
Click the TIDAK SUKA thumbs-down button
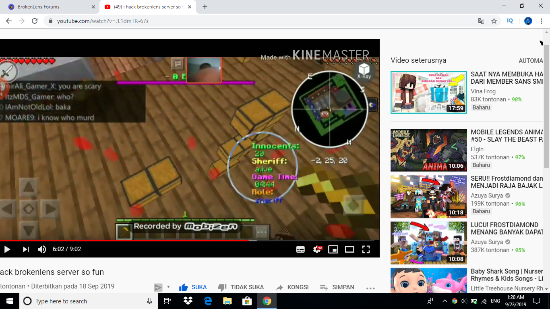(241, 287)
